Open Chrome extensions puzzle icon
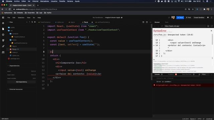This screenshot has width=214, height=120. coord(204,9)
